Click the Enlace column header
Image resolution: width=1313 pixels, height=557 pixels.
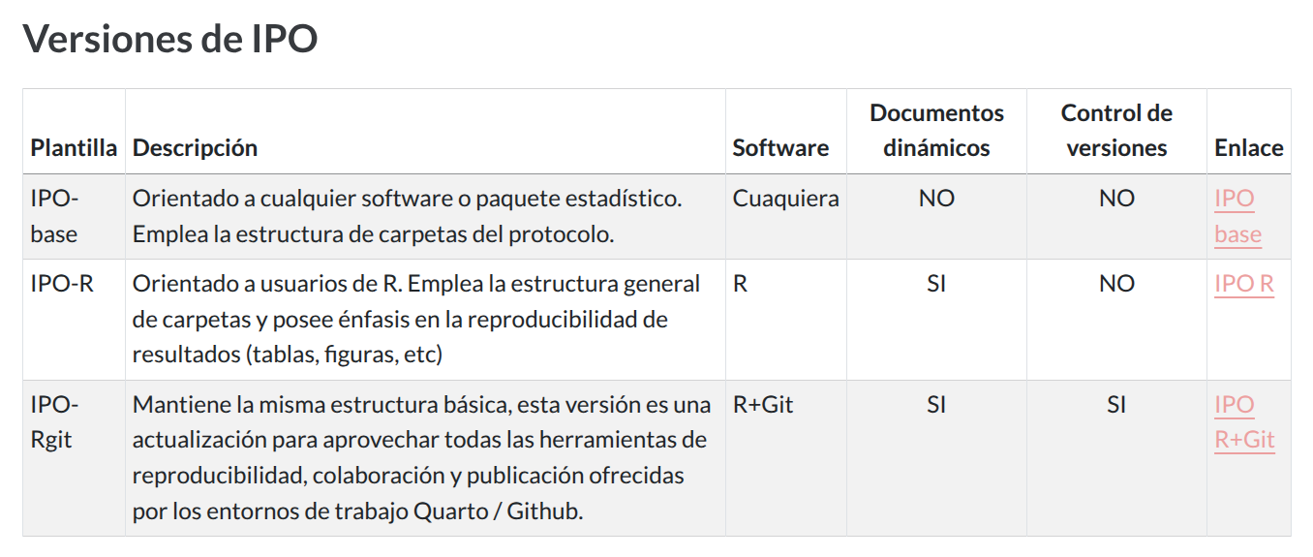tap(1248, 148)
